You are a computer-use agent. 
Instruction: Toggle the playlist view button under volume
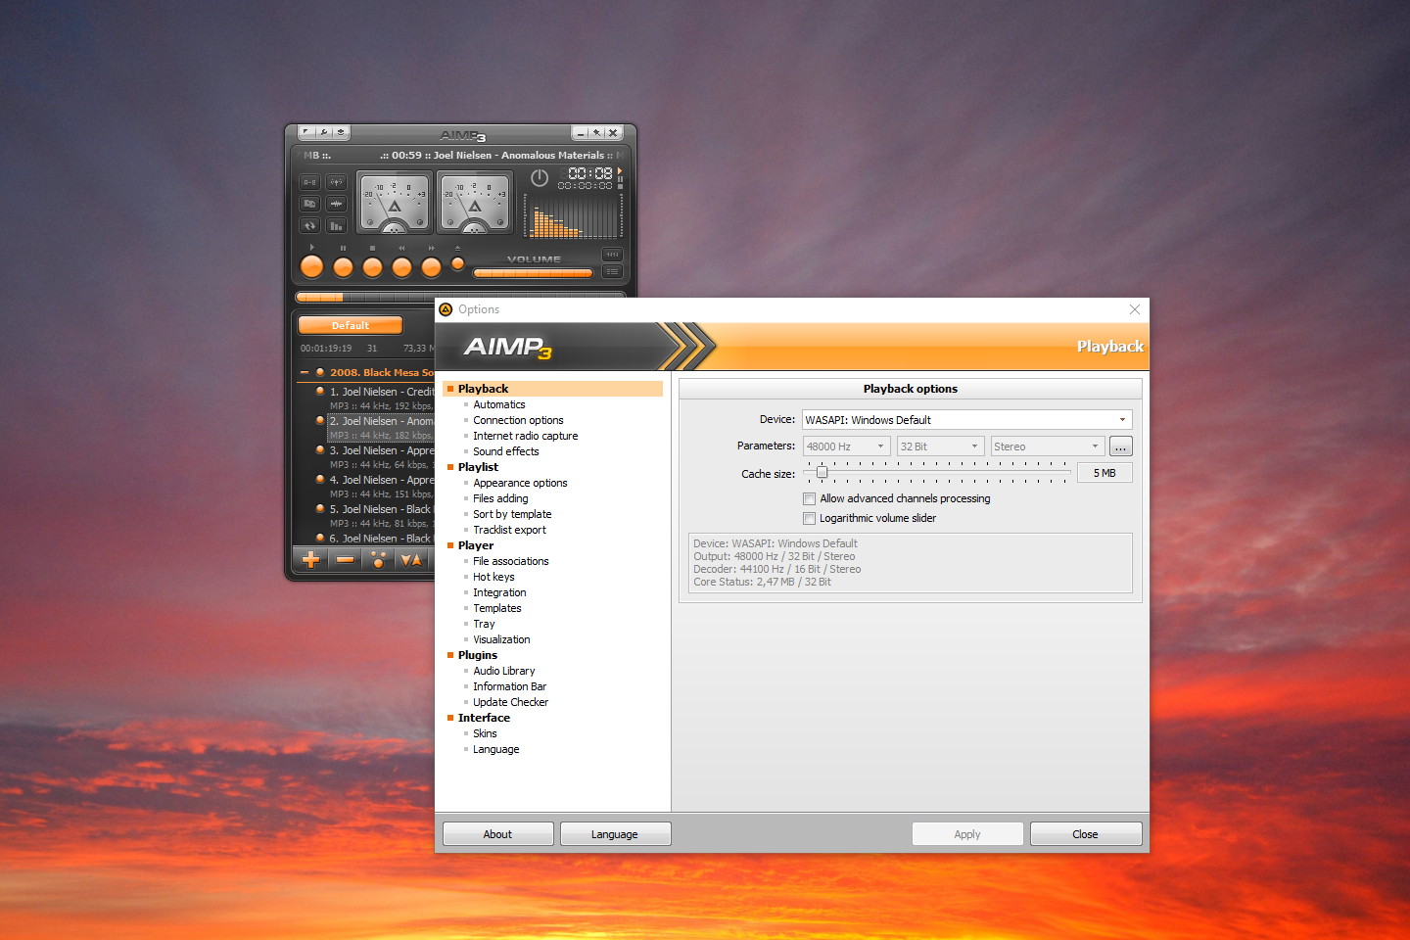pos(612,271)
